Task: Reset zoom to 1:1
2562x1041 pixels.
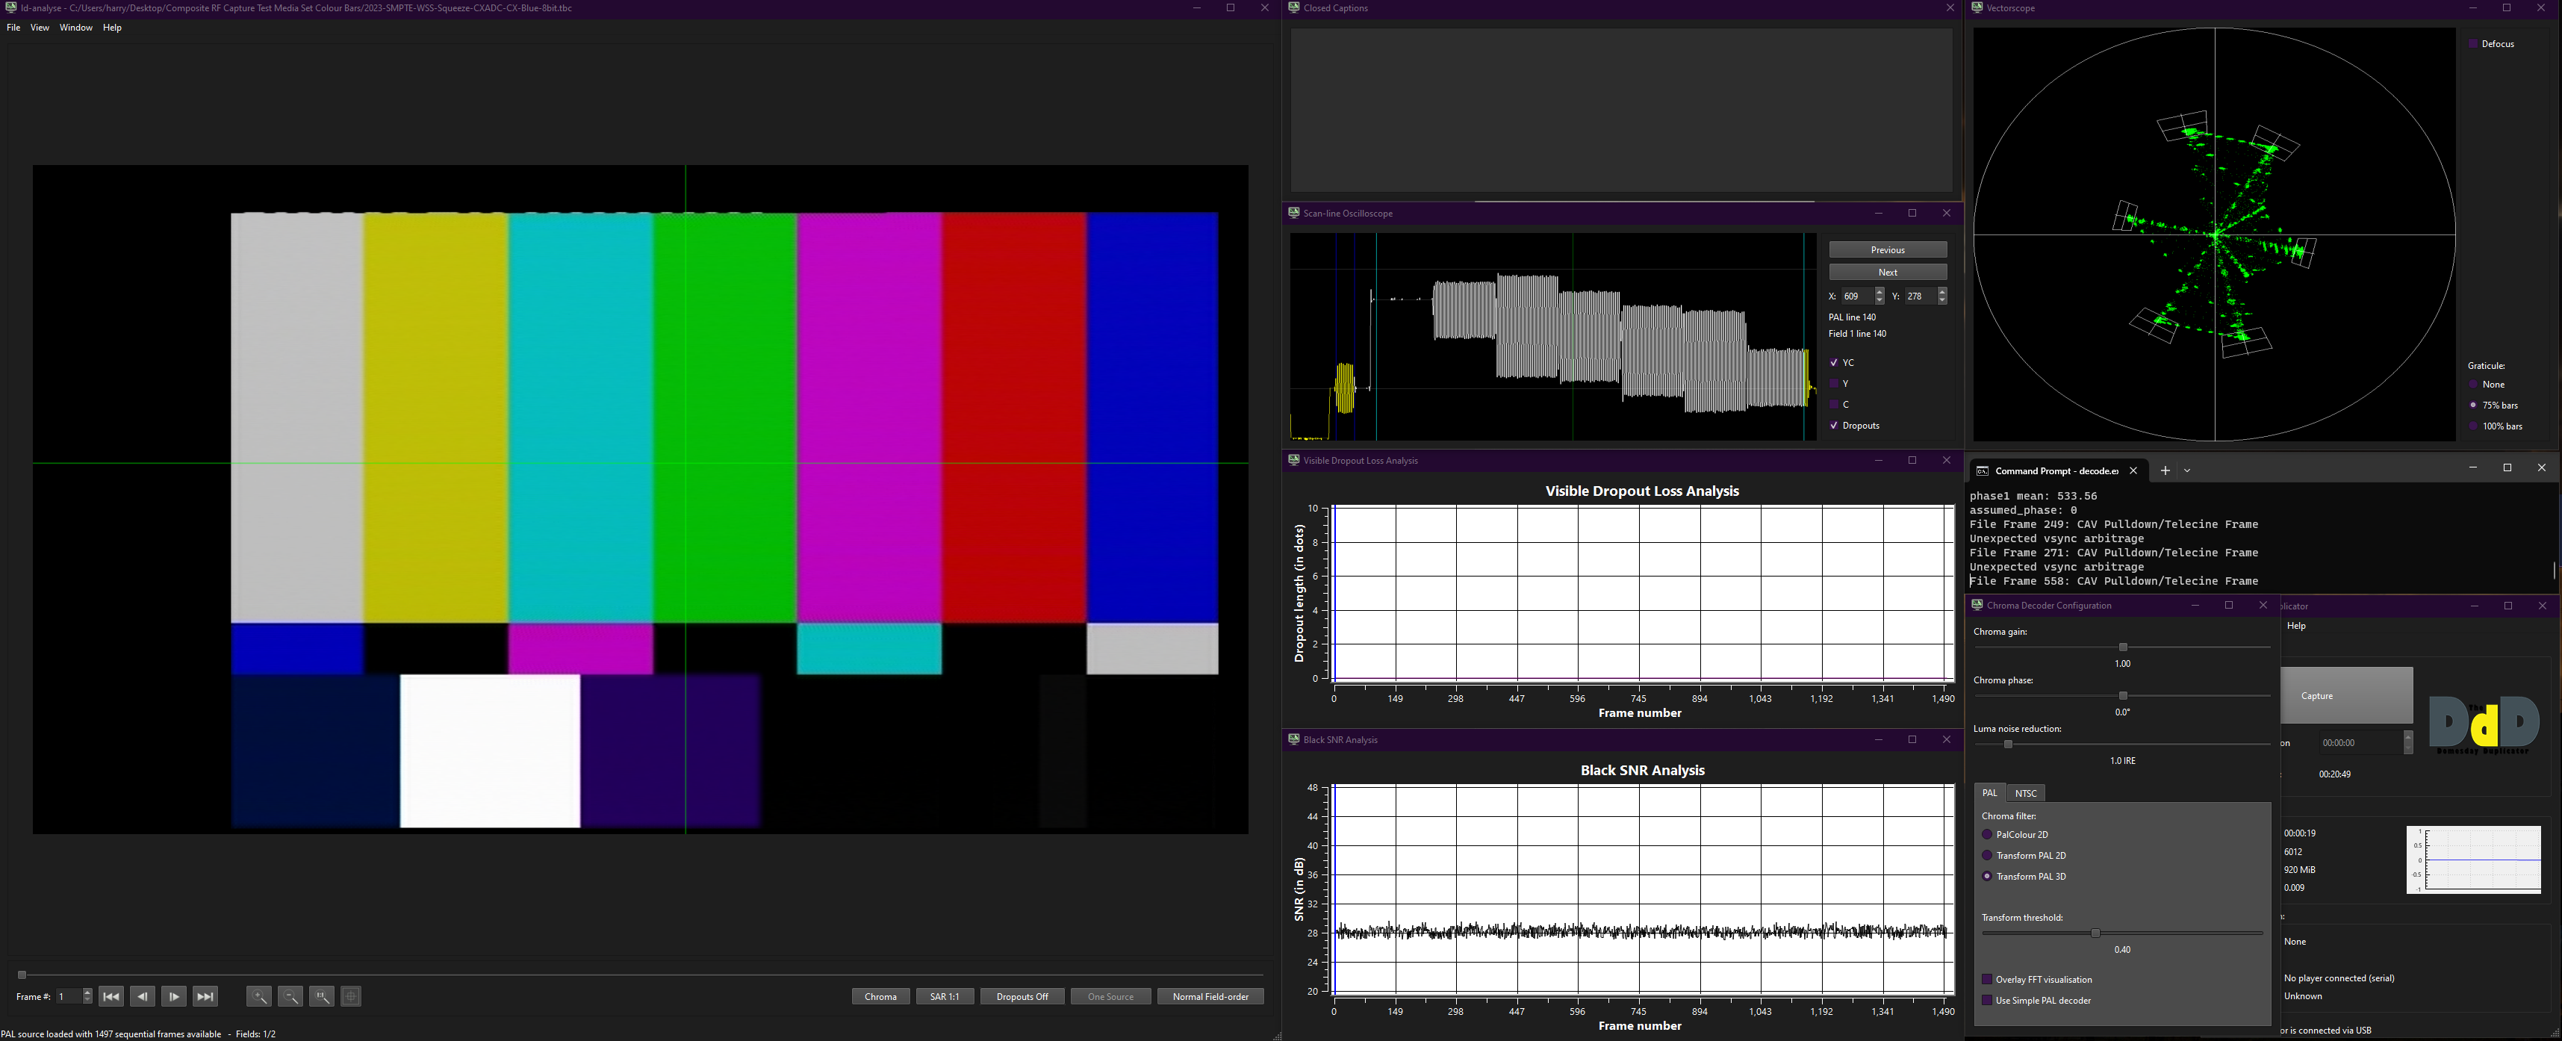Action: click(x=321, y=996)
